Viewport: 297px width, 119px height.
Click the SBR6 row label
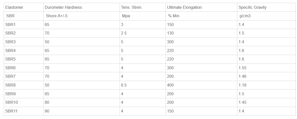click(x=10, y=68)
